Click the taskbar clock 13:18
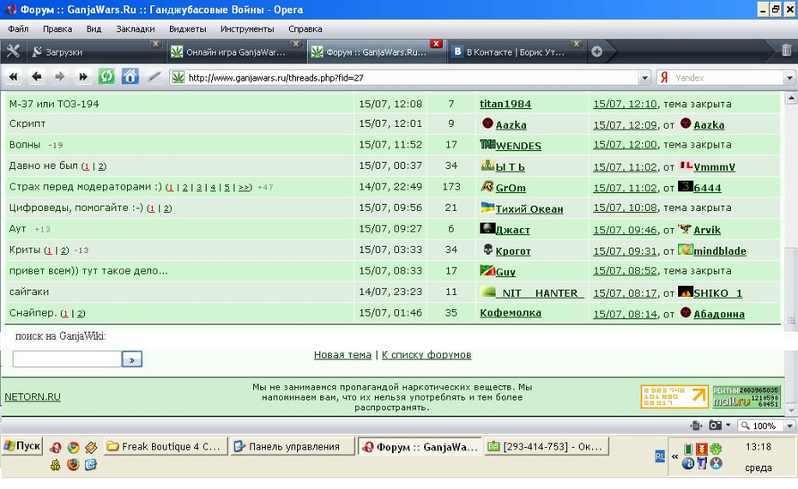Screen dimensions: 798x489 pyautogui.click(x=759, y=447)
